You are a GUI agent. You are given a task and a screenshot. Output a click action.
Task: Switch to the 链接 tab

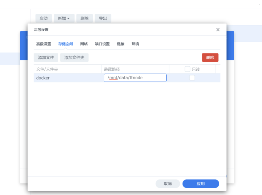click(121, 44)
